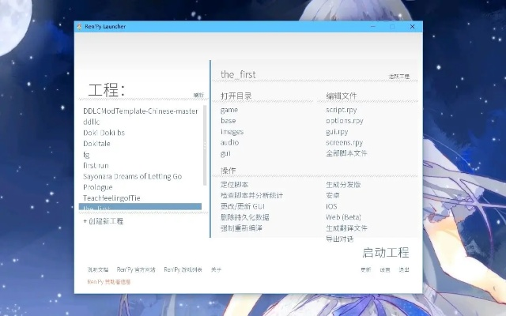The height and width of the screenshot is (316, 506).
Task: Select the TeachfeelingofTie project
Action: coord(111,198)
